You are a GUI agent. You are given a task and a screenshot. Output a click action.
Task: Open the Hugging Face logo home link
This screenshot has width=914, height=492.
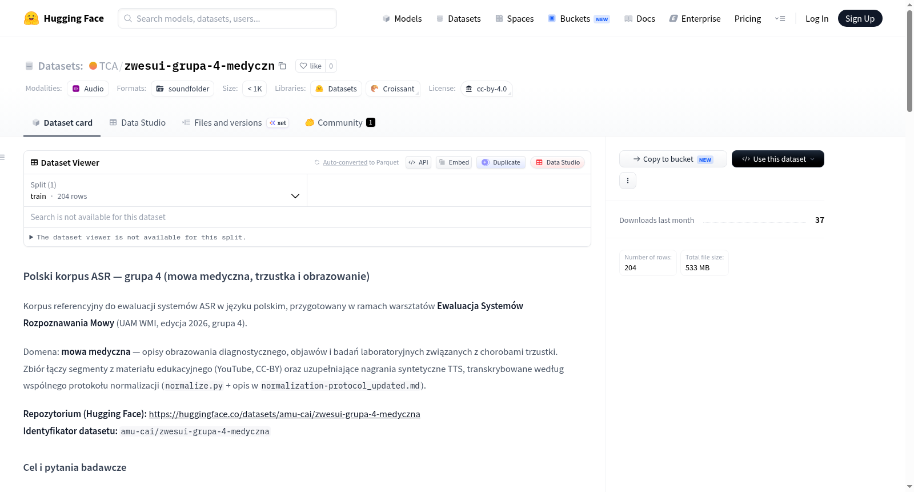(x=63, y=18)
